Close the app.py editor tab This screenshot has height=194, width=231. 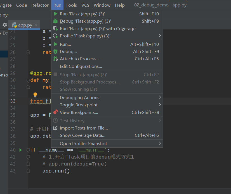point(36,25)
